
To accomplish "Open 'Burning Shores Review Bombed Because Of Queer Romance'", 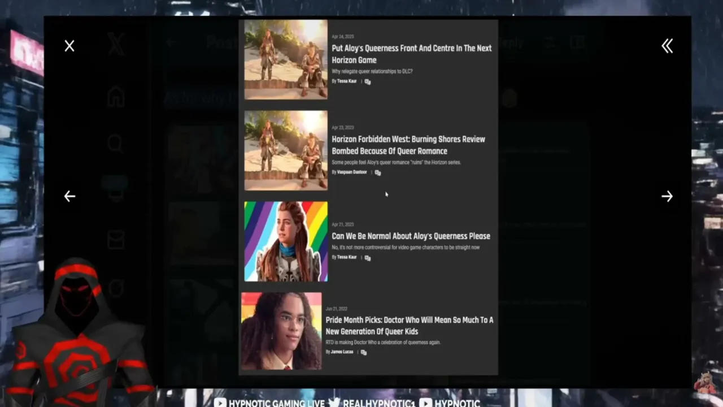I will 408,145.
